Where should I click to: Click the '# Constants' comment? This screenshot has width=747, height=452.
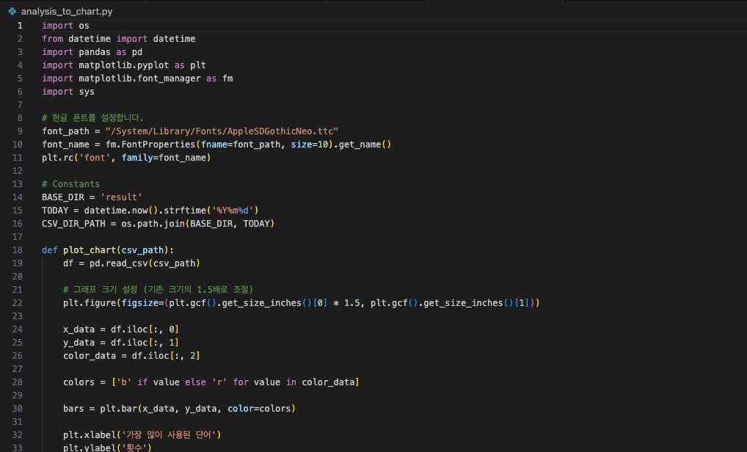pos(71,184)
